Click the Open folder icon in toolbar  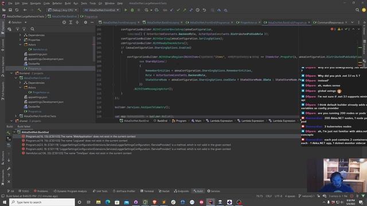(4, 10)
